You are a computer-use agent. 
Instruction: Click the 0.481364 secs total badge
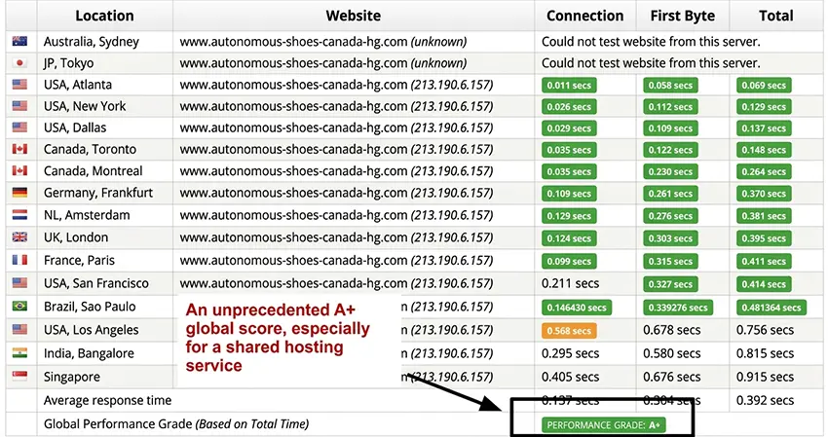point(771,308)
